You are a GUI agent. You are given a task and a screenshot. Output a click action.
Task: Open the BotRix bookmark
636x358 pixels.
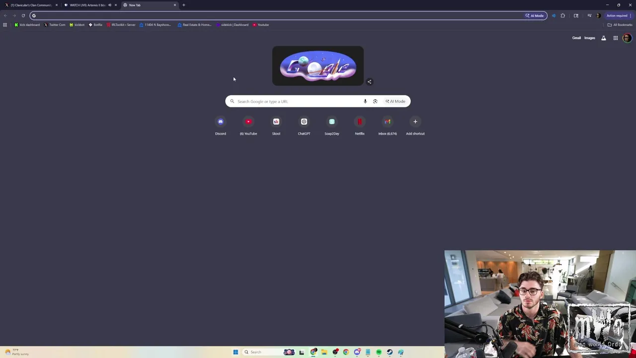click(95, 25)
